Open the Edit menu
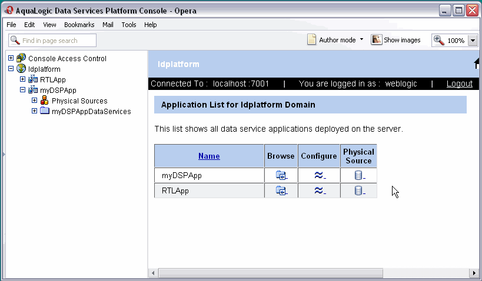This screenshot has height=281, width=482. coord(29,25)
